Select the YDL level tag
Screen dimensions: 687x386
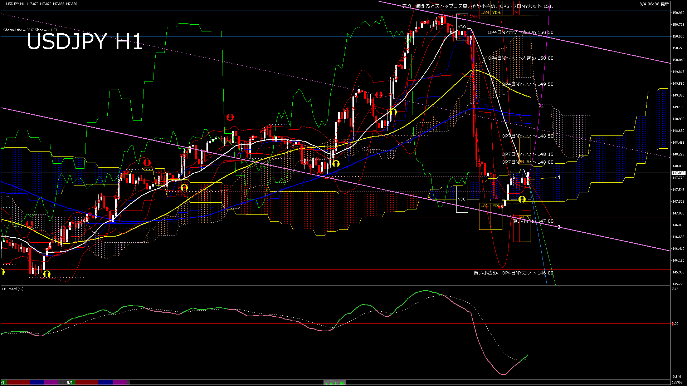tap(496, 206)
